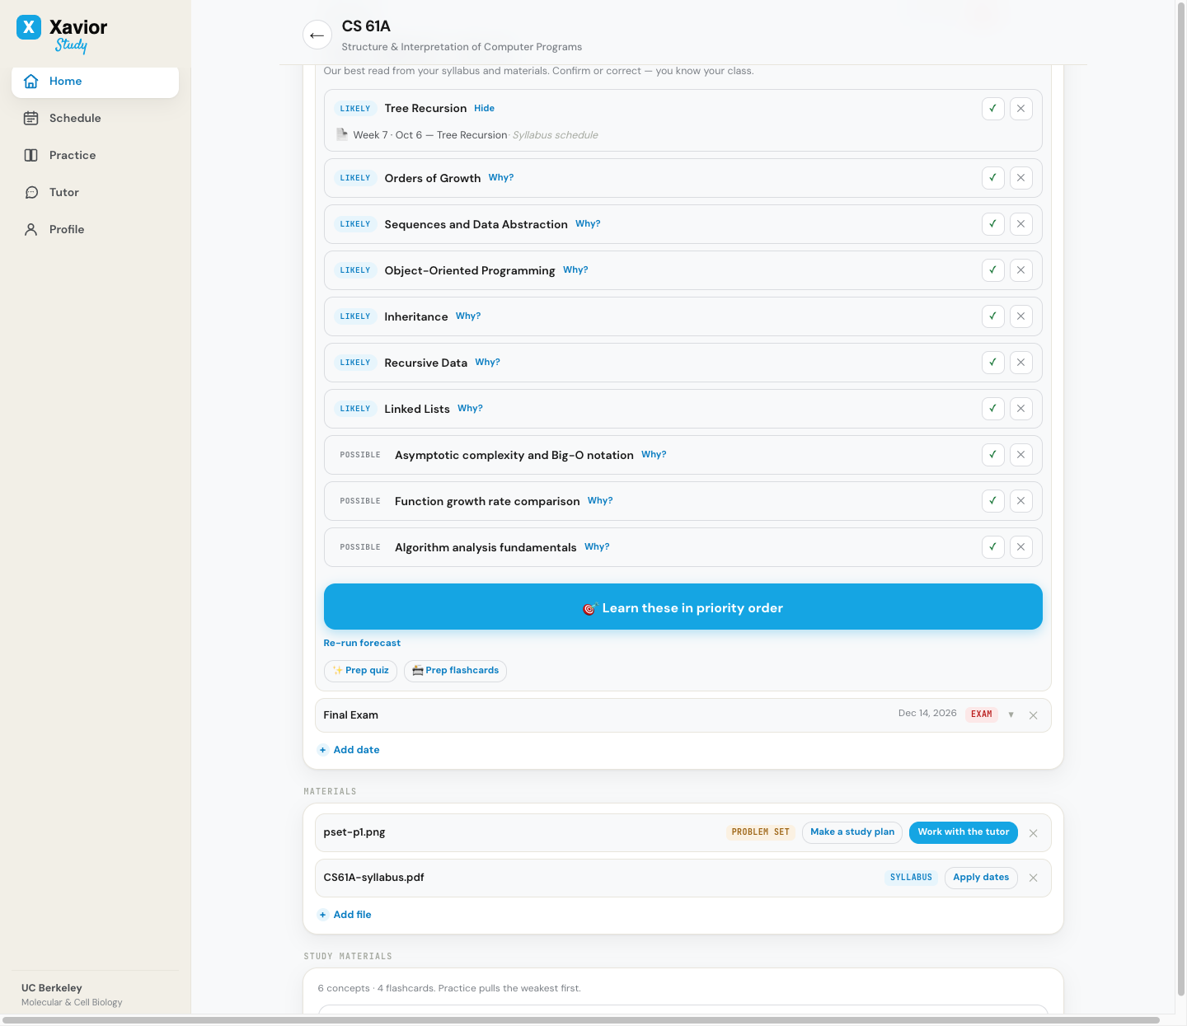Click the PROBLEM SET tag on pset-p1.png
The image size is (1187, 1026).
(760, 832)
